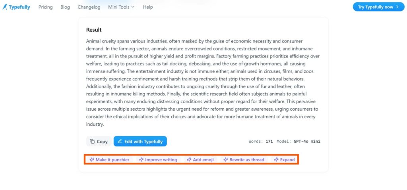The image size is (407, 190).
Task: Open the Mini Tools dropdown menu
Action: [x=121, y=7]
